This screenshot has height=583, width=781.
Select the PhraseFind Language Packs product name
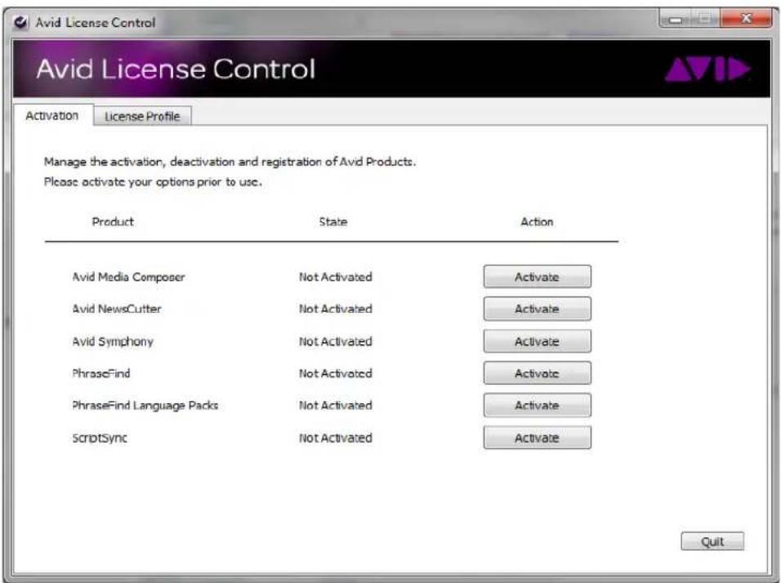coord(145,406)
